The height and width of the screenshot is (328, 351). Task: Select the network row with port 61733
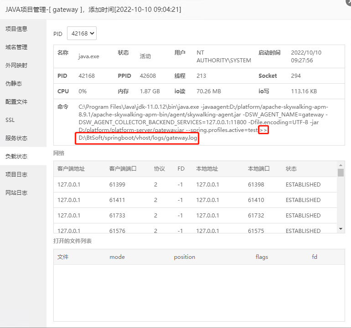pos(195,215)
